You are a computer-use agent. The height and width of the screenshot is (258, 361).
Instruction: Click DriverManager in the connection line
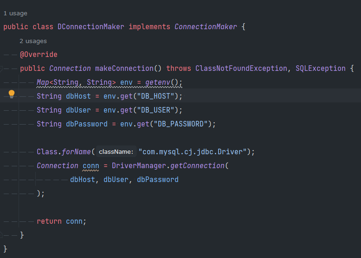pyautogui.click(x=139, y=166)
